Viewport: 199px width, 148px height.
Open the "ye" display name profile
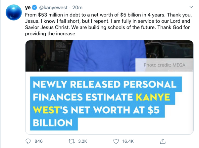click(28, 8)
